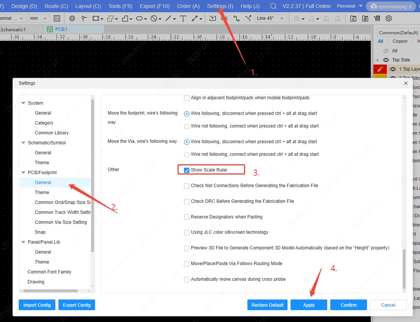
Task: Enable Check DRC Before Generating Fabrication File
Action: [x=187, y=201]
